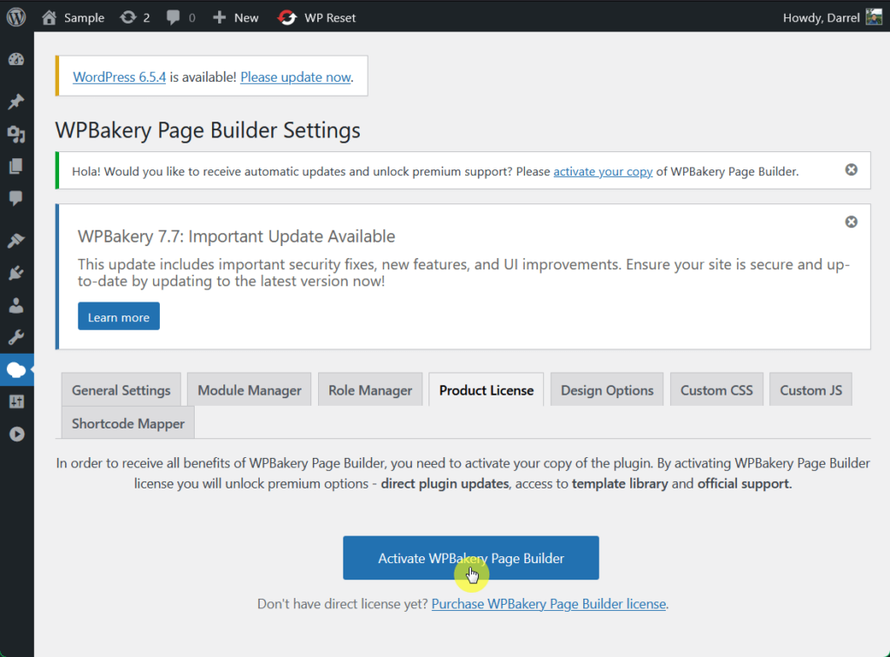Open the Posts pushpin sidebar icon

[x=17, y=102]
